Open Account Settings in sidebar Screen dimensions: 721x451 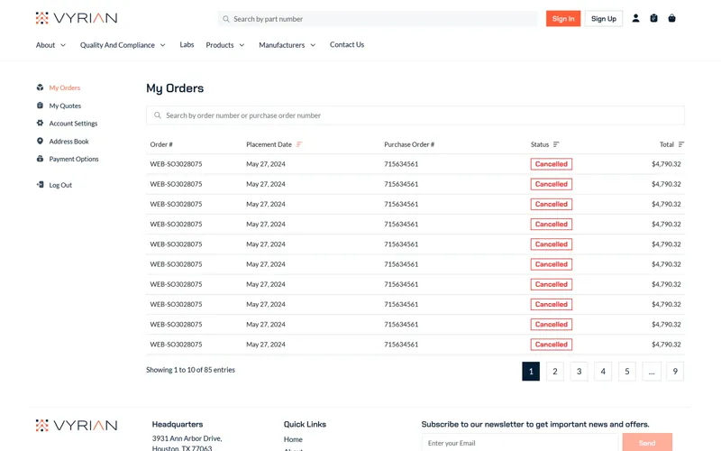[x=73, y=124]
